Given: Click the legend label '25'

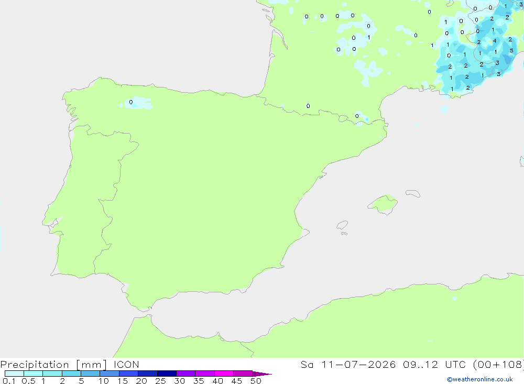Looking at the screenshot, I should [160, 381].
